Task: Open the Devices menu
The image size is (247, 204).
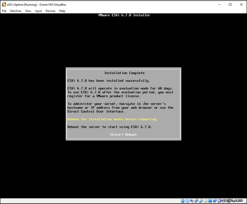Action: 50,11
